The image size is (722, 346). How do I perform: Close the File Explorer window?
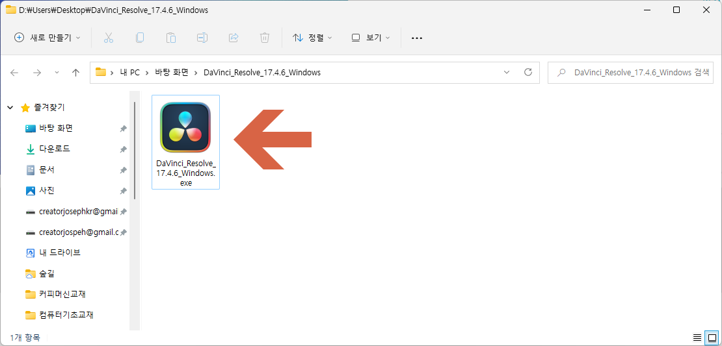[x=707, y=10]
